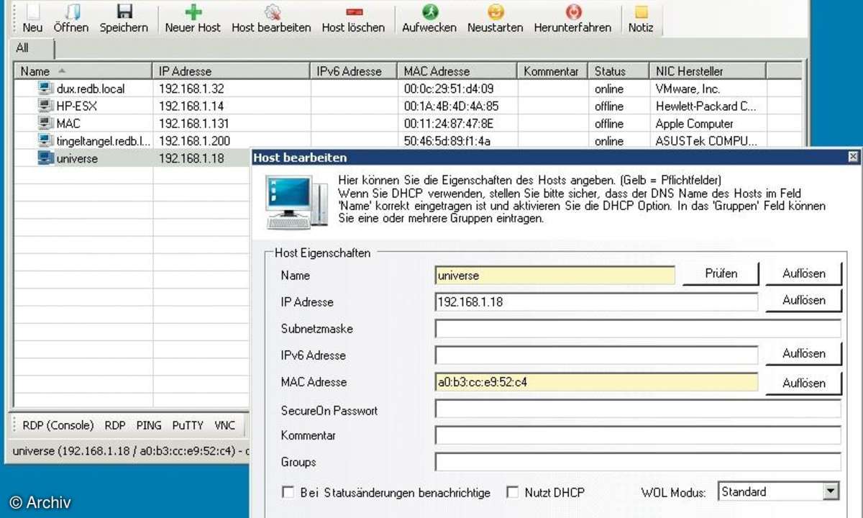Screen dimensions: 863x518
Task: Open PuTTY for selected host
Action: coord(188,425)
